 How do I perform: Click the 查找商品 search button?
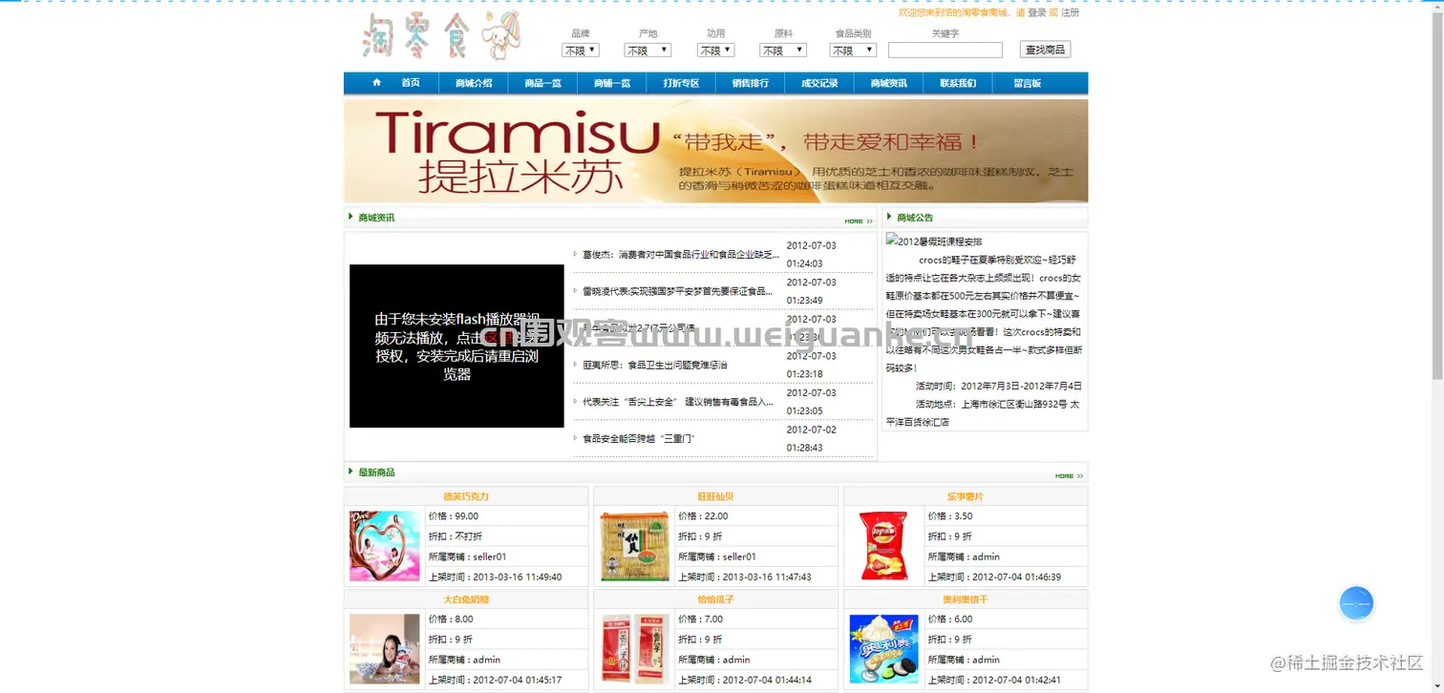1045,50
